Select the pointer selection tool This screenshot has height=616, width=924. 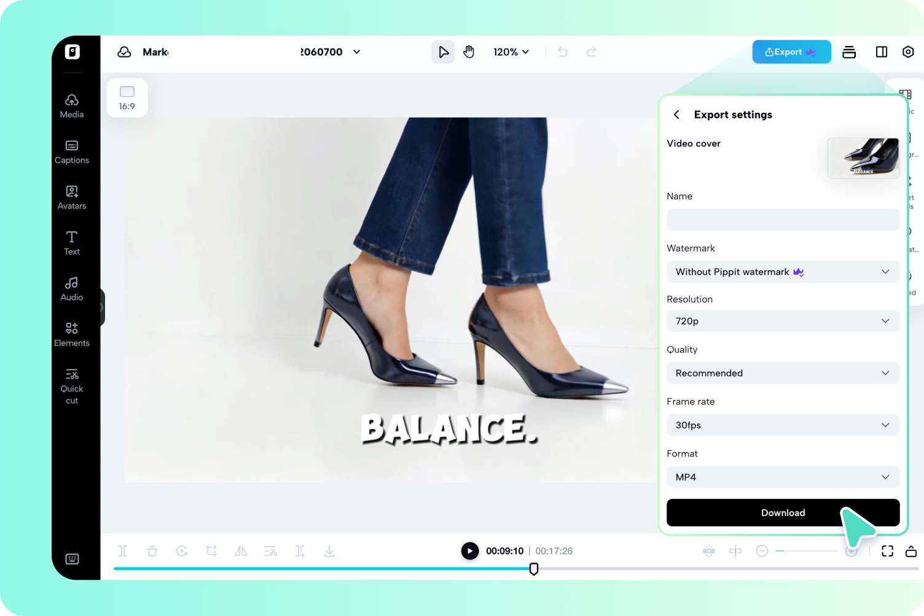(x=443, y=52)
